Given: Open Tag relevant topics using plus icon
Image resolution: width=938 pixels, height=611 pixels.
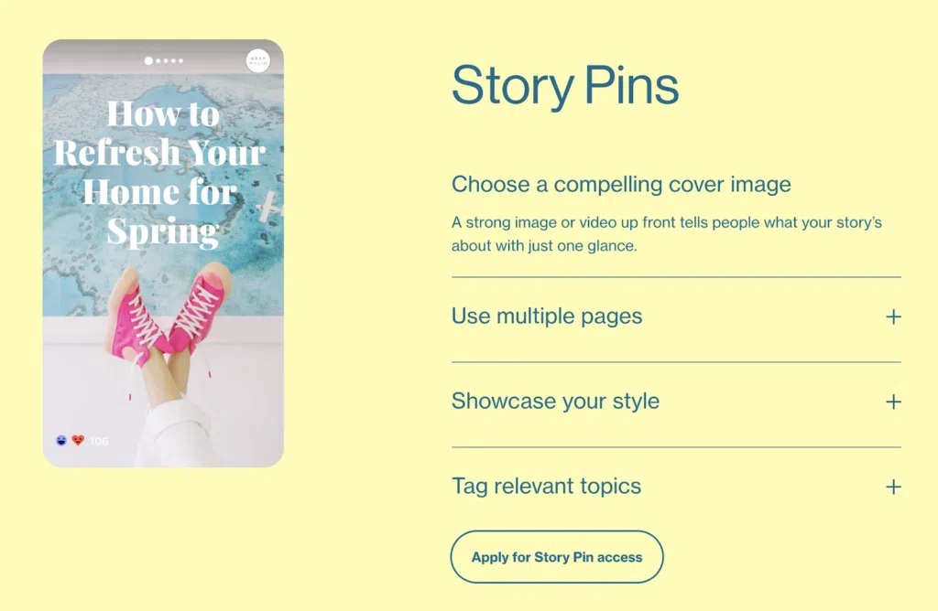Looking at the screenshot, I should (x=893, y=487).
